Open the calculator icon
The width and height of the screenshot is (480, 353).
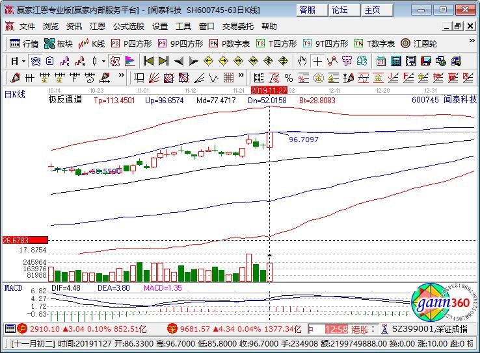tap(396, 62)
